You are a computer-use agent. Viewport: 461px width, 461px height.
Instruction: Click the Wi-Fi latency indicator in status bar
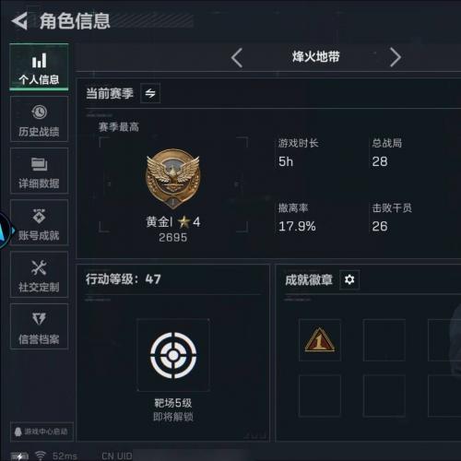56,455
